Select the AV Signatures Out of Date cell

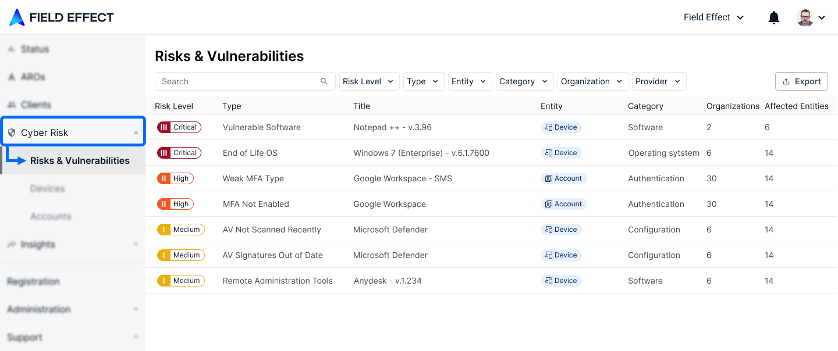(273, 255)
